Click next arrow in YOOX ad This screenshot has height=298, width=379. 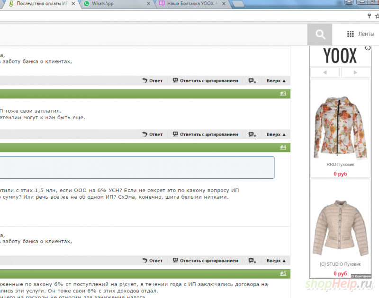coord(355,72)
